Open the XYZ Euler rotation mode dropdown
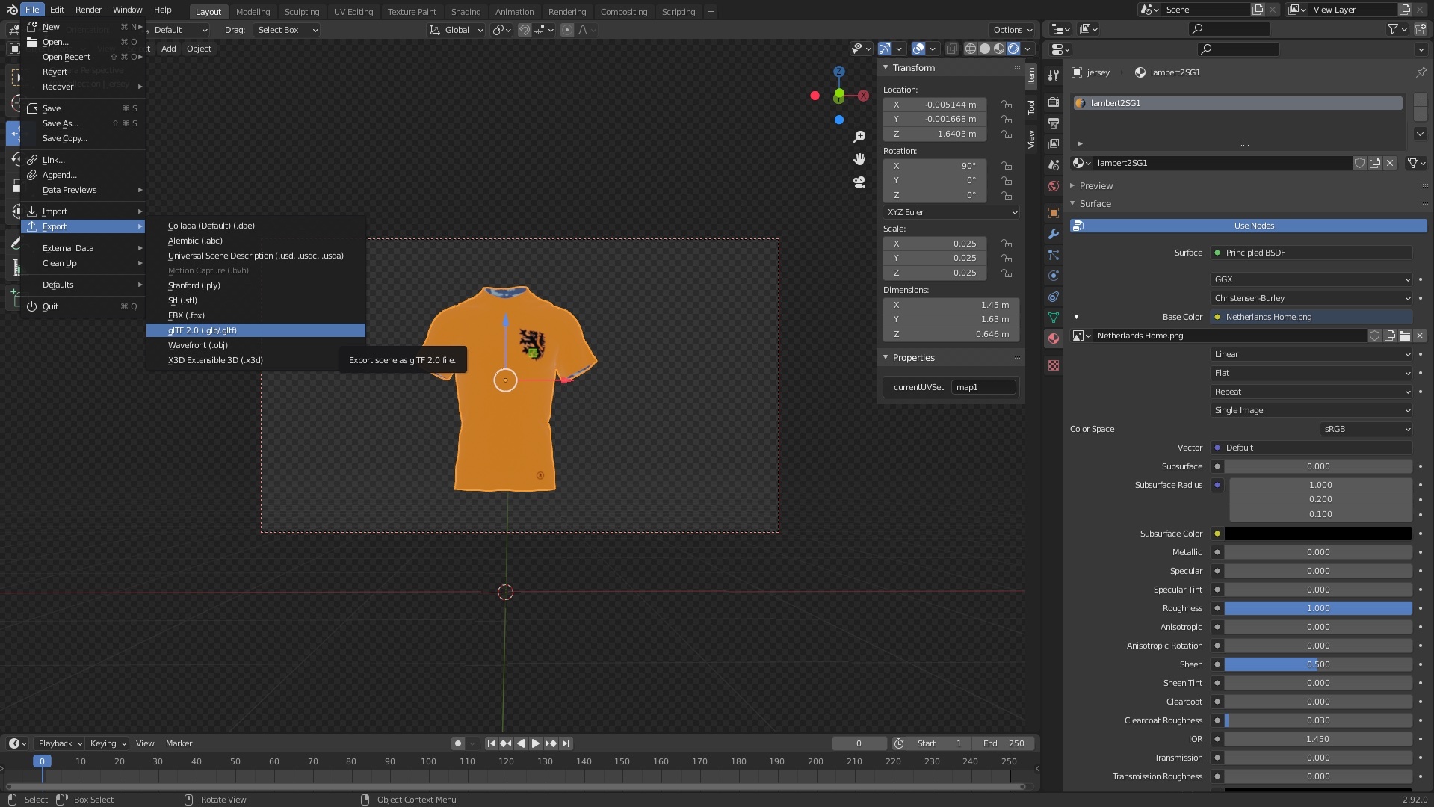 tap(951, 212)
